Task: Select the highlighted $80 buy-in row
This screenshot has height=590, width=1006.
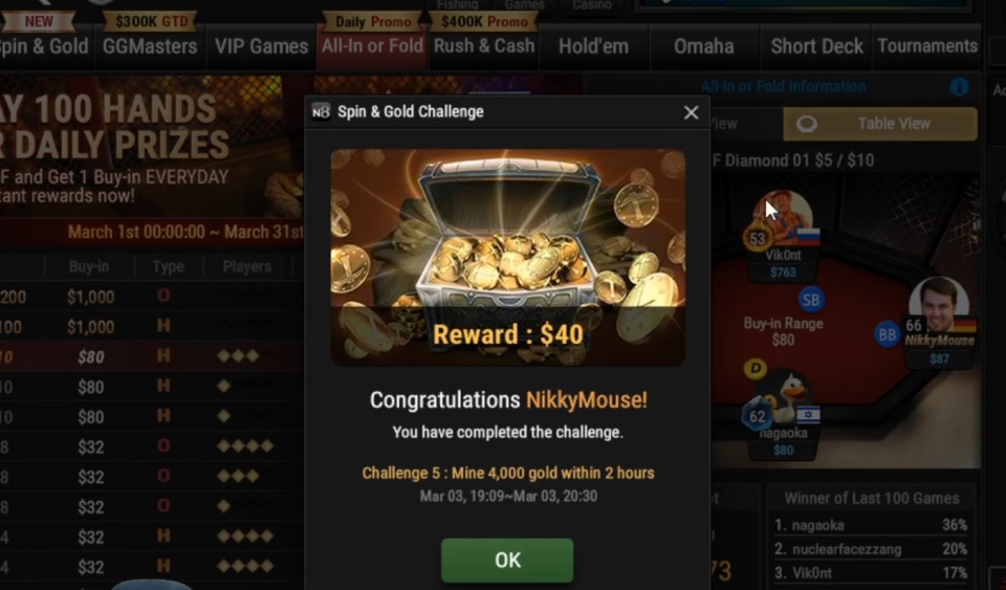Action: tap(152, 356)
